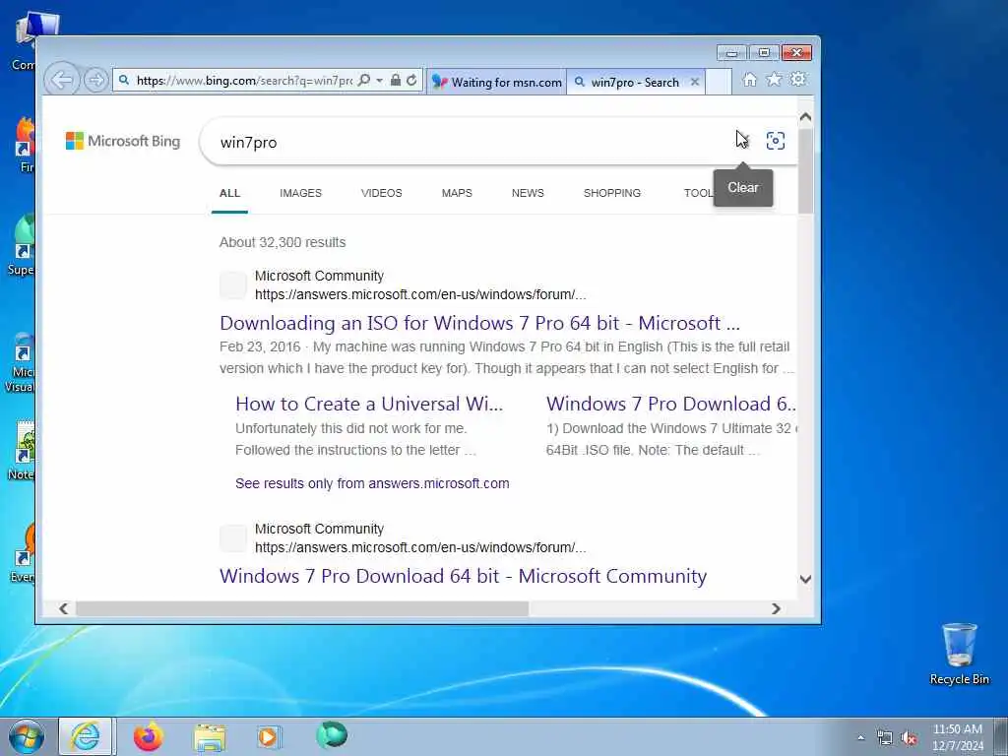Select the Firefox desktop shortcut

tap(25, 146)
